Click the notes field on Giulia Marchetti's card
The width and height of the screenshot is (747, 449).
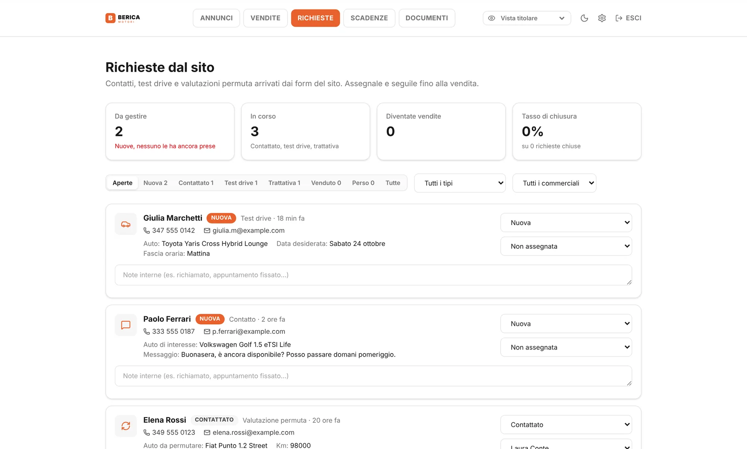tap(373, 275)
